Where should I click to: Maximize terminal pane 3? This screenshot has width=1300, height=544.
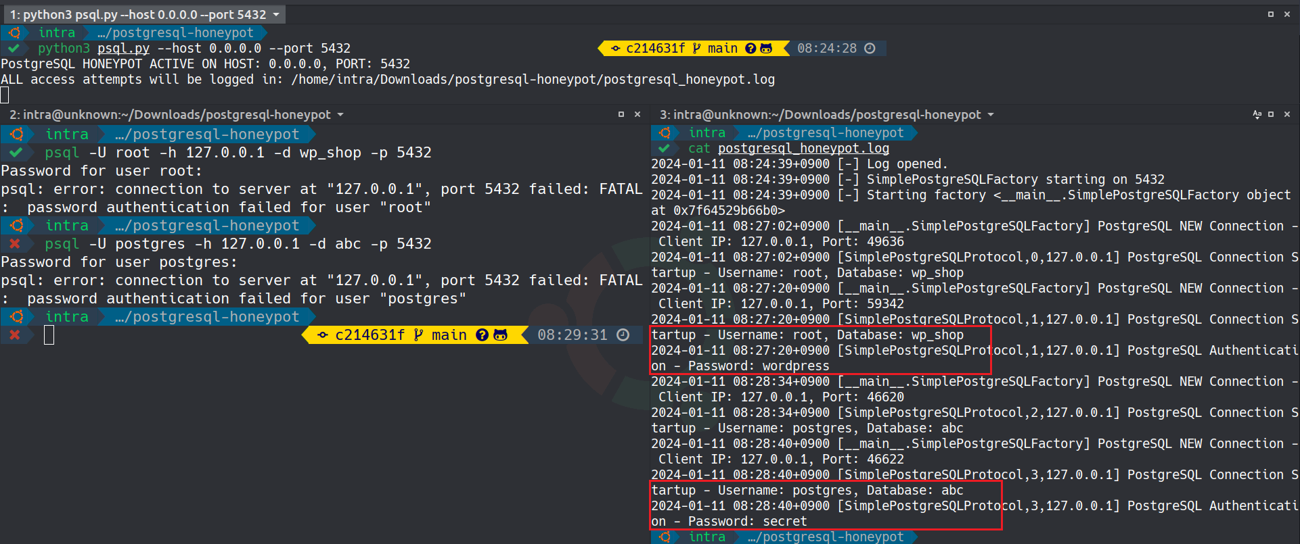1271,115
